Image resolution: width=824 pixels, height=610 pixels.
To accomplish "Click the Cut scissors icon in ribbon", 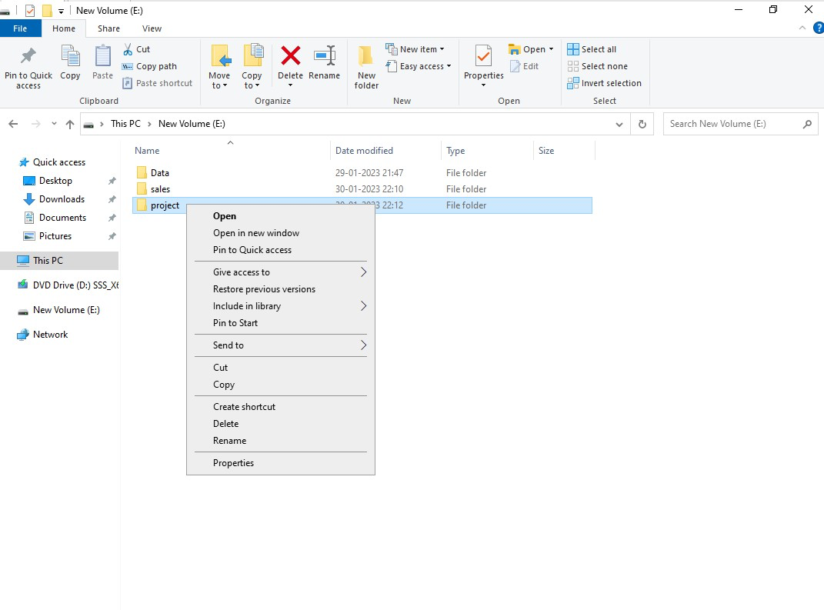I will pos(128,49).
